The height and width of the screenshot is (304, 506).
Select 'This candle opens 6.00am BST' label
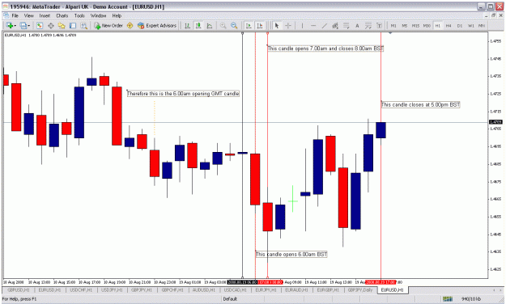pos(291,255)
